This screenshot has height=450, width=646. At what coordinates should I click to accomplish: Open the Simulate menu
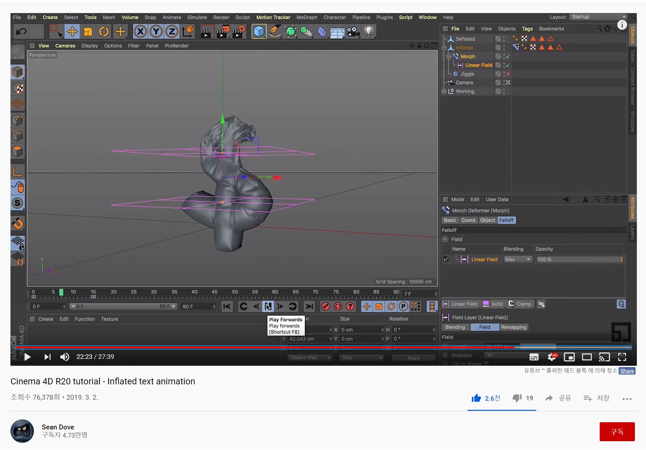tap(197, 17)
